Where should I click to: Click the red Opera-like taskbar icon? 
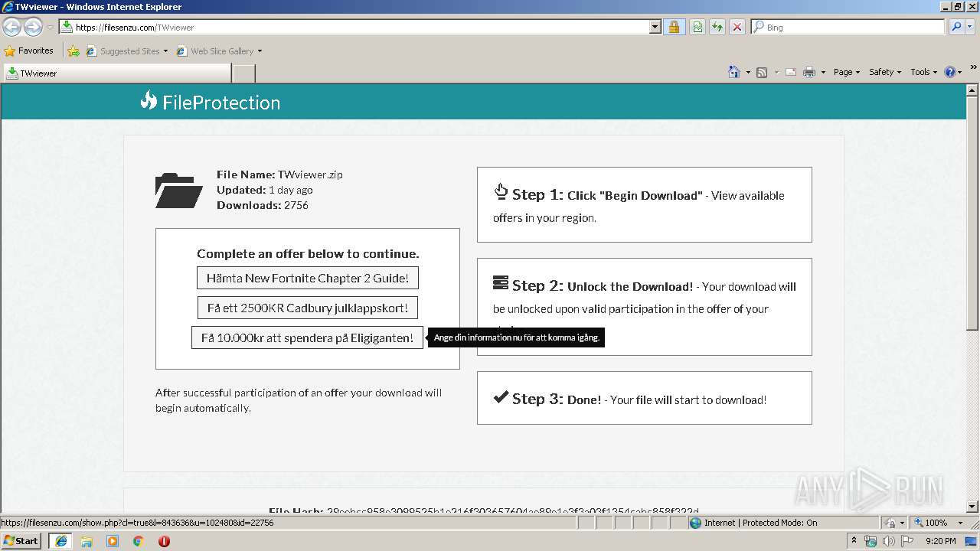point(164,541)
